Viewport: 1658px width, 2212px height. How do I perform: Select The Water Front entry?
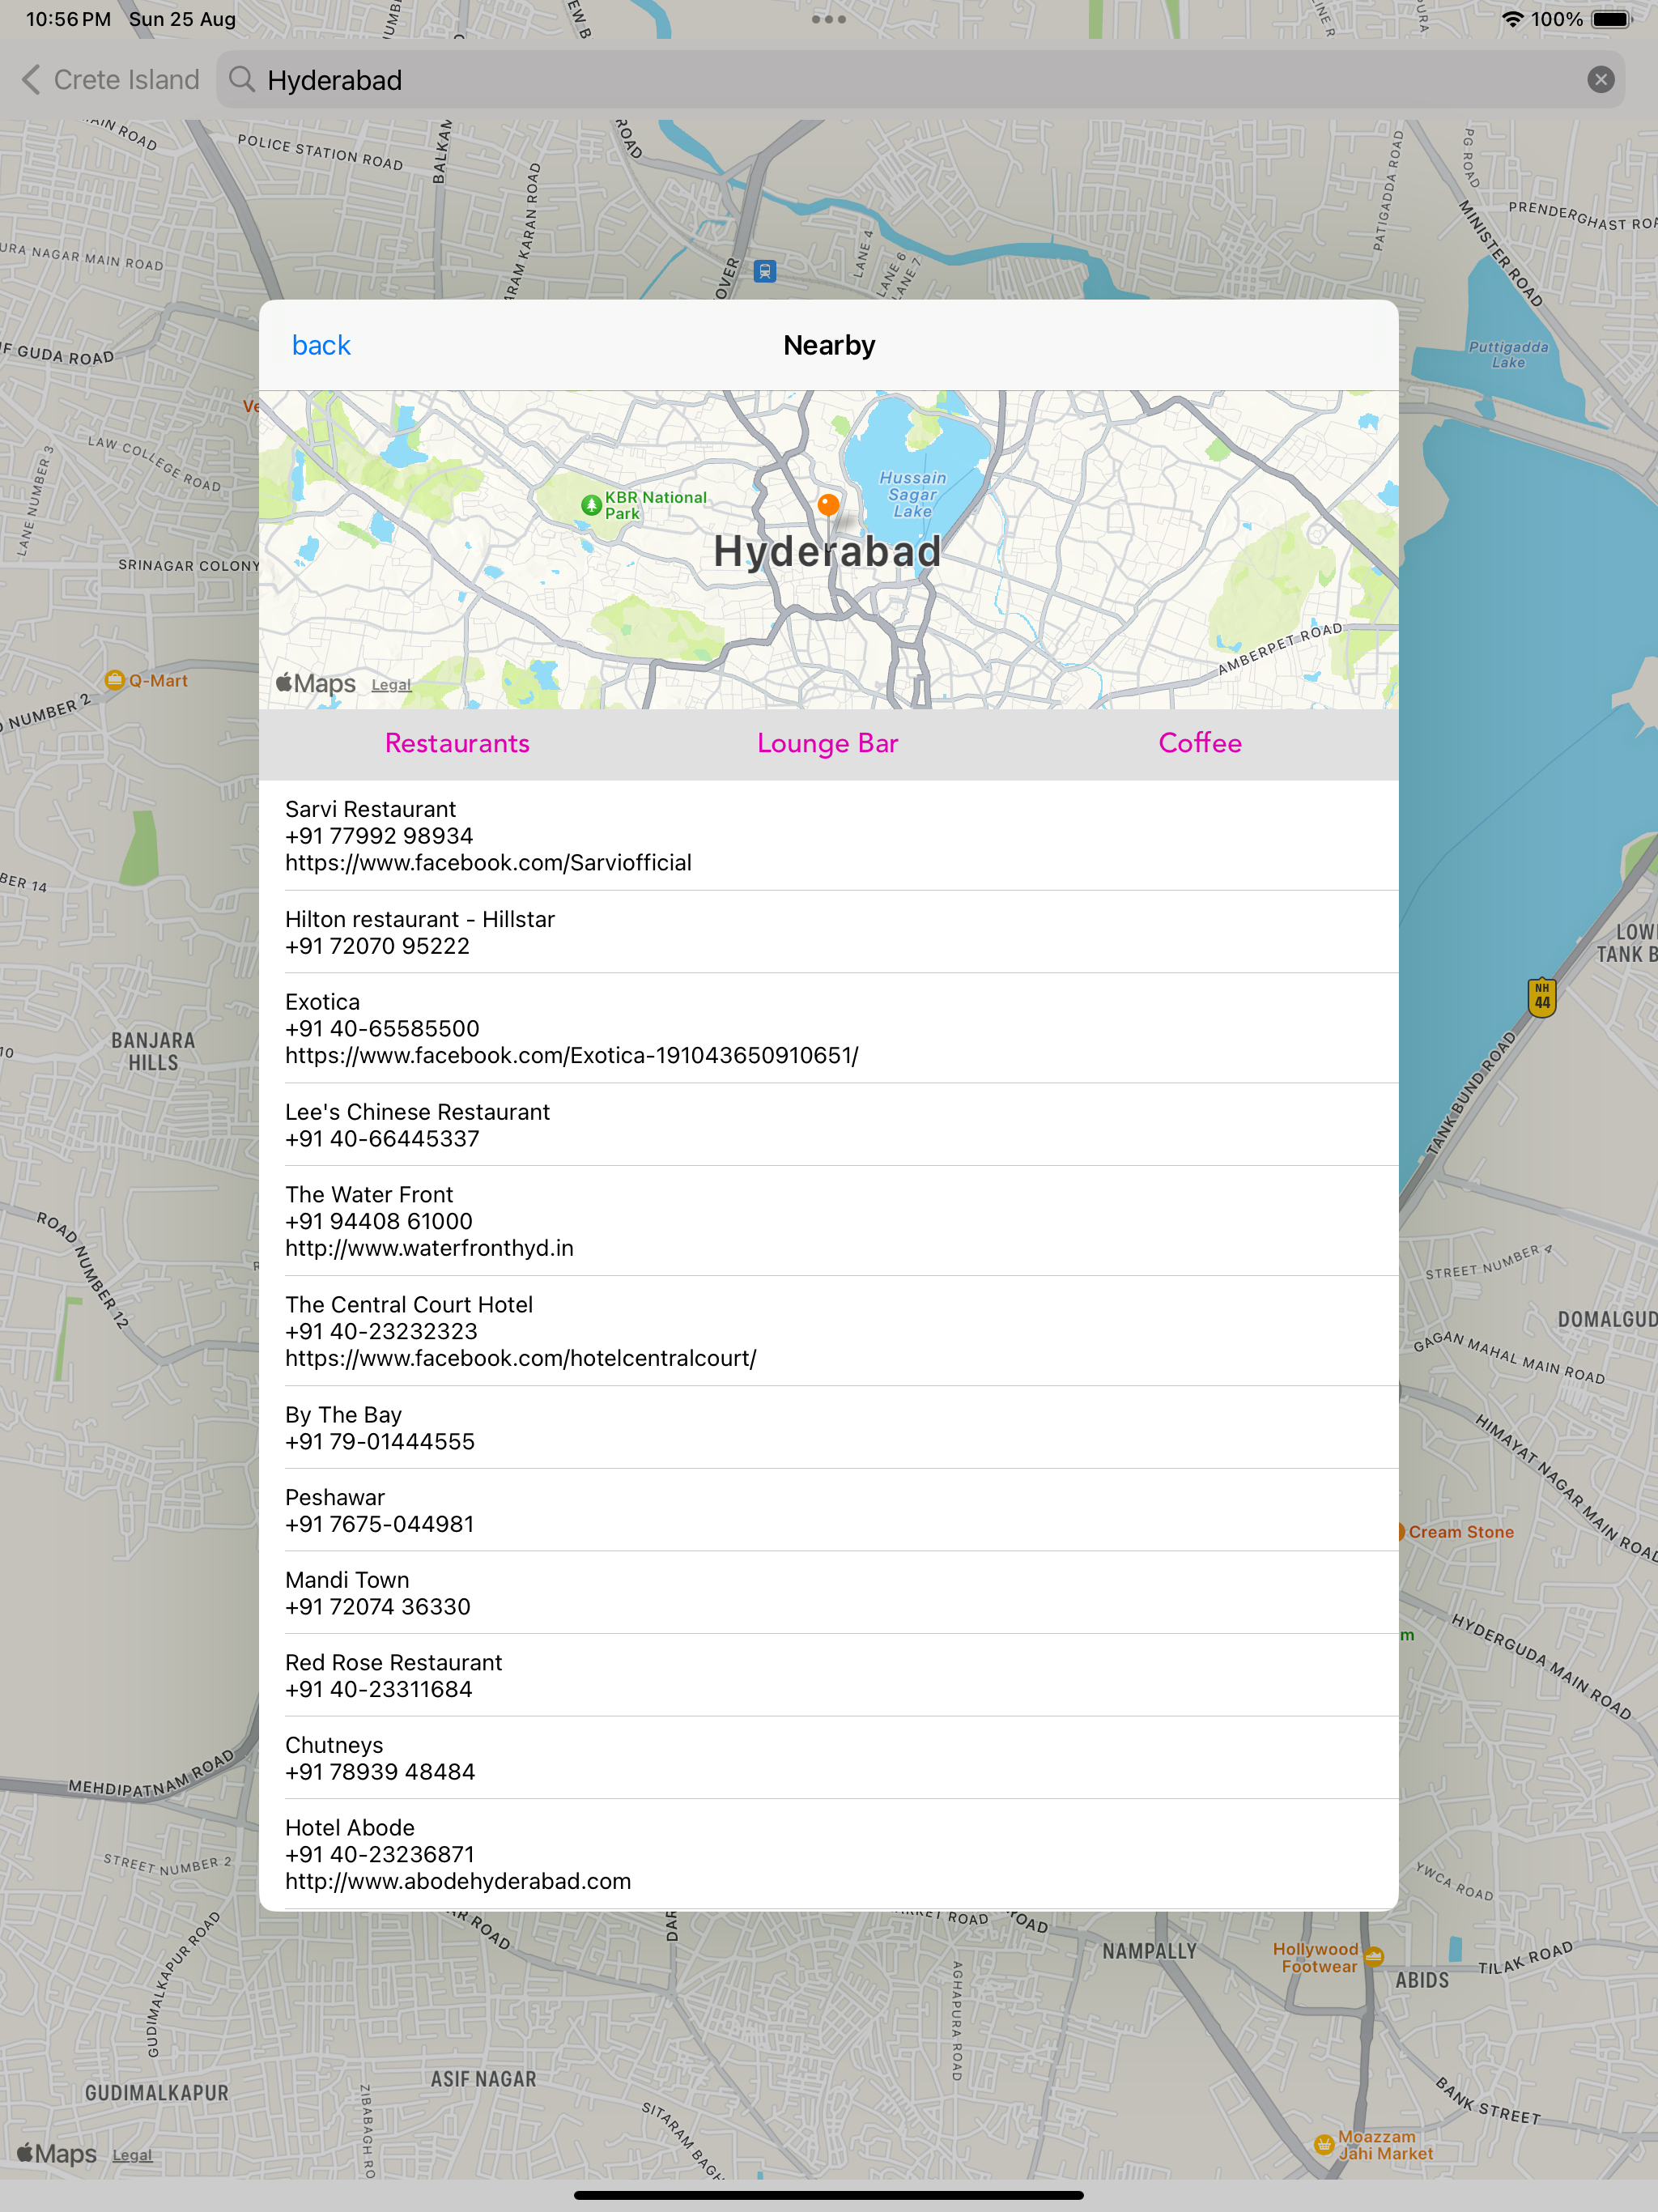click(x=828, y=1221)
